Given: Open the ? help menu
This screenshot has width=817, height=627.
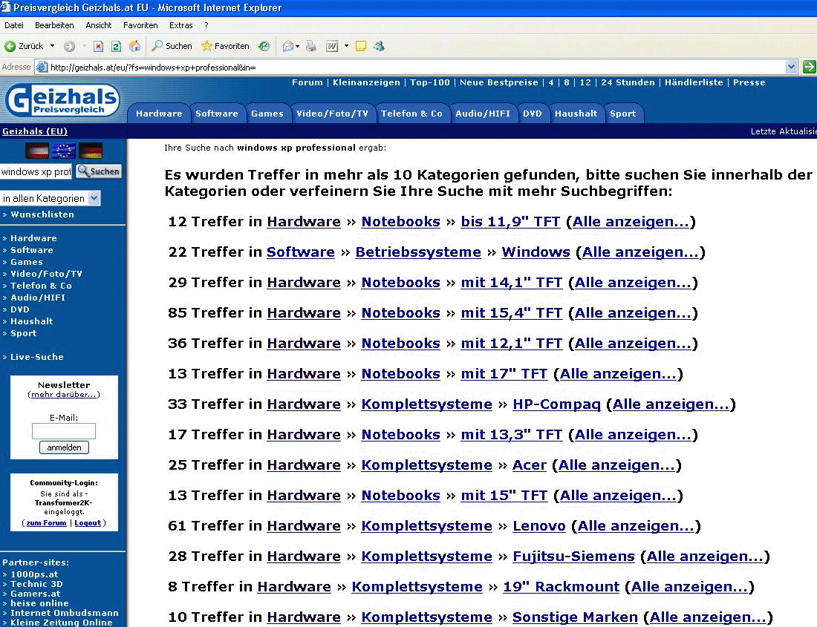Looking at the screenshot, I should click(x=206, y=25).
